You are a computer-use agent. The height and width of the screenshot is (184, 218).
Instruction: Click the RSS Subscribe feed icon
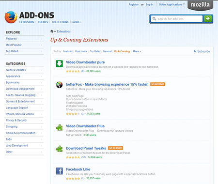[x=195, y=51]
